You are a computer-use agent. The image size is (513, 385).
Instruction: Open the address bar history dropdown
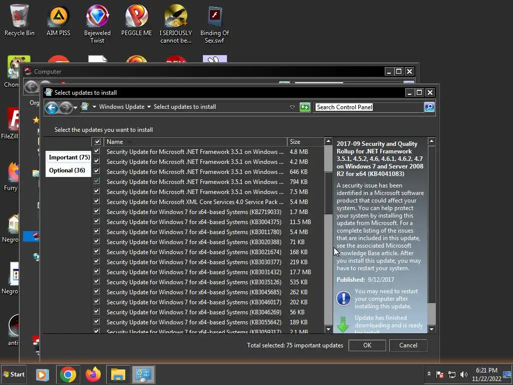tap(292, 107)
